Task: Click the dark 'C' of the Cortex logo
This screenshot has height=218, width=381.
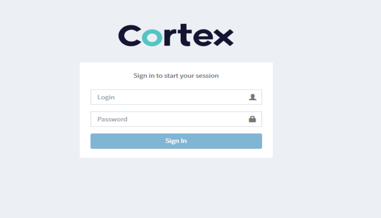Action: point(130,35)
